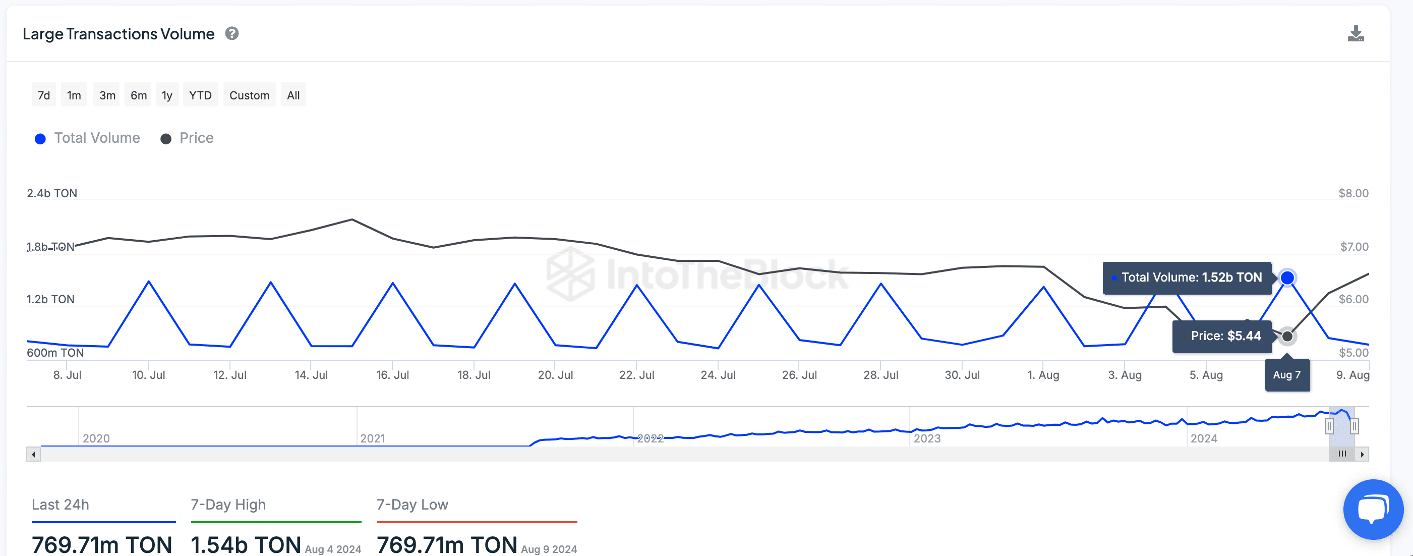Viewport: 1413px width, 556px height.
Task: Toggle the Total Volume series legend
Action: [88, 138]
